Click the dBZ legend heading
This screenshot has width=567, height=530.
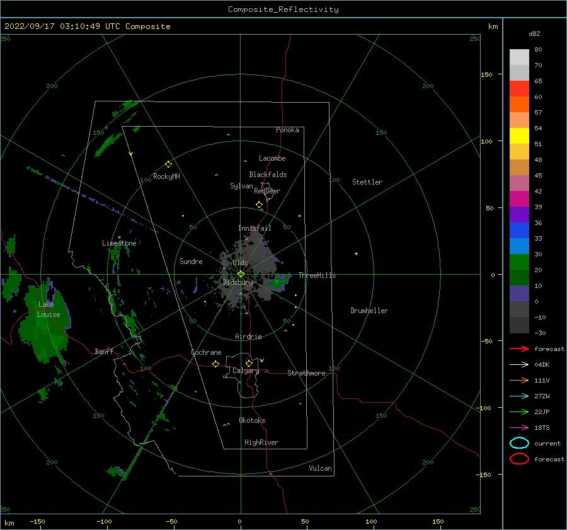point(534,33)
